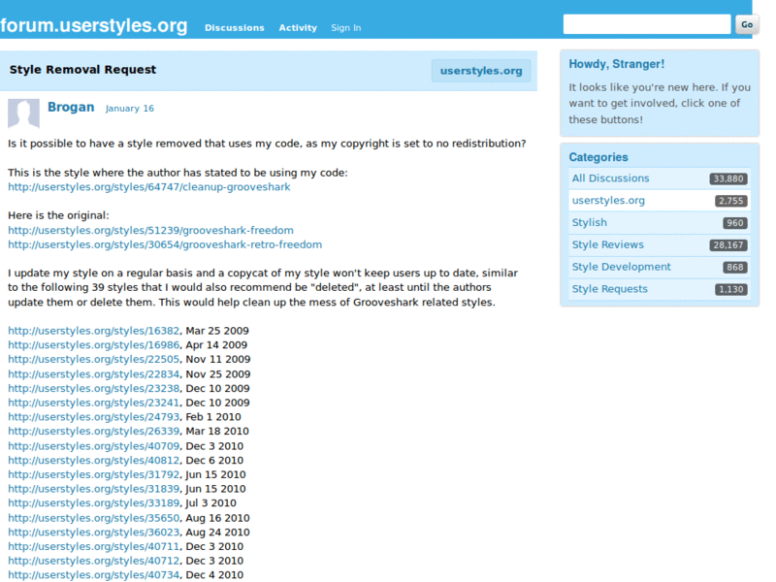
Task: Open the styles/16382 link
Action: click(93, 331)
